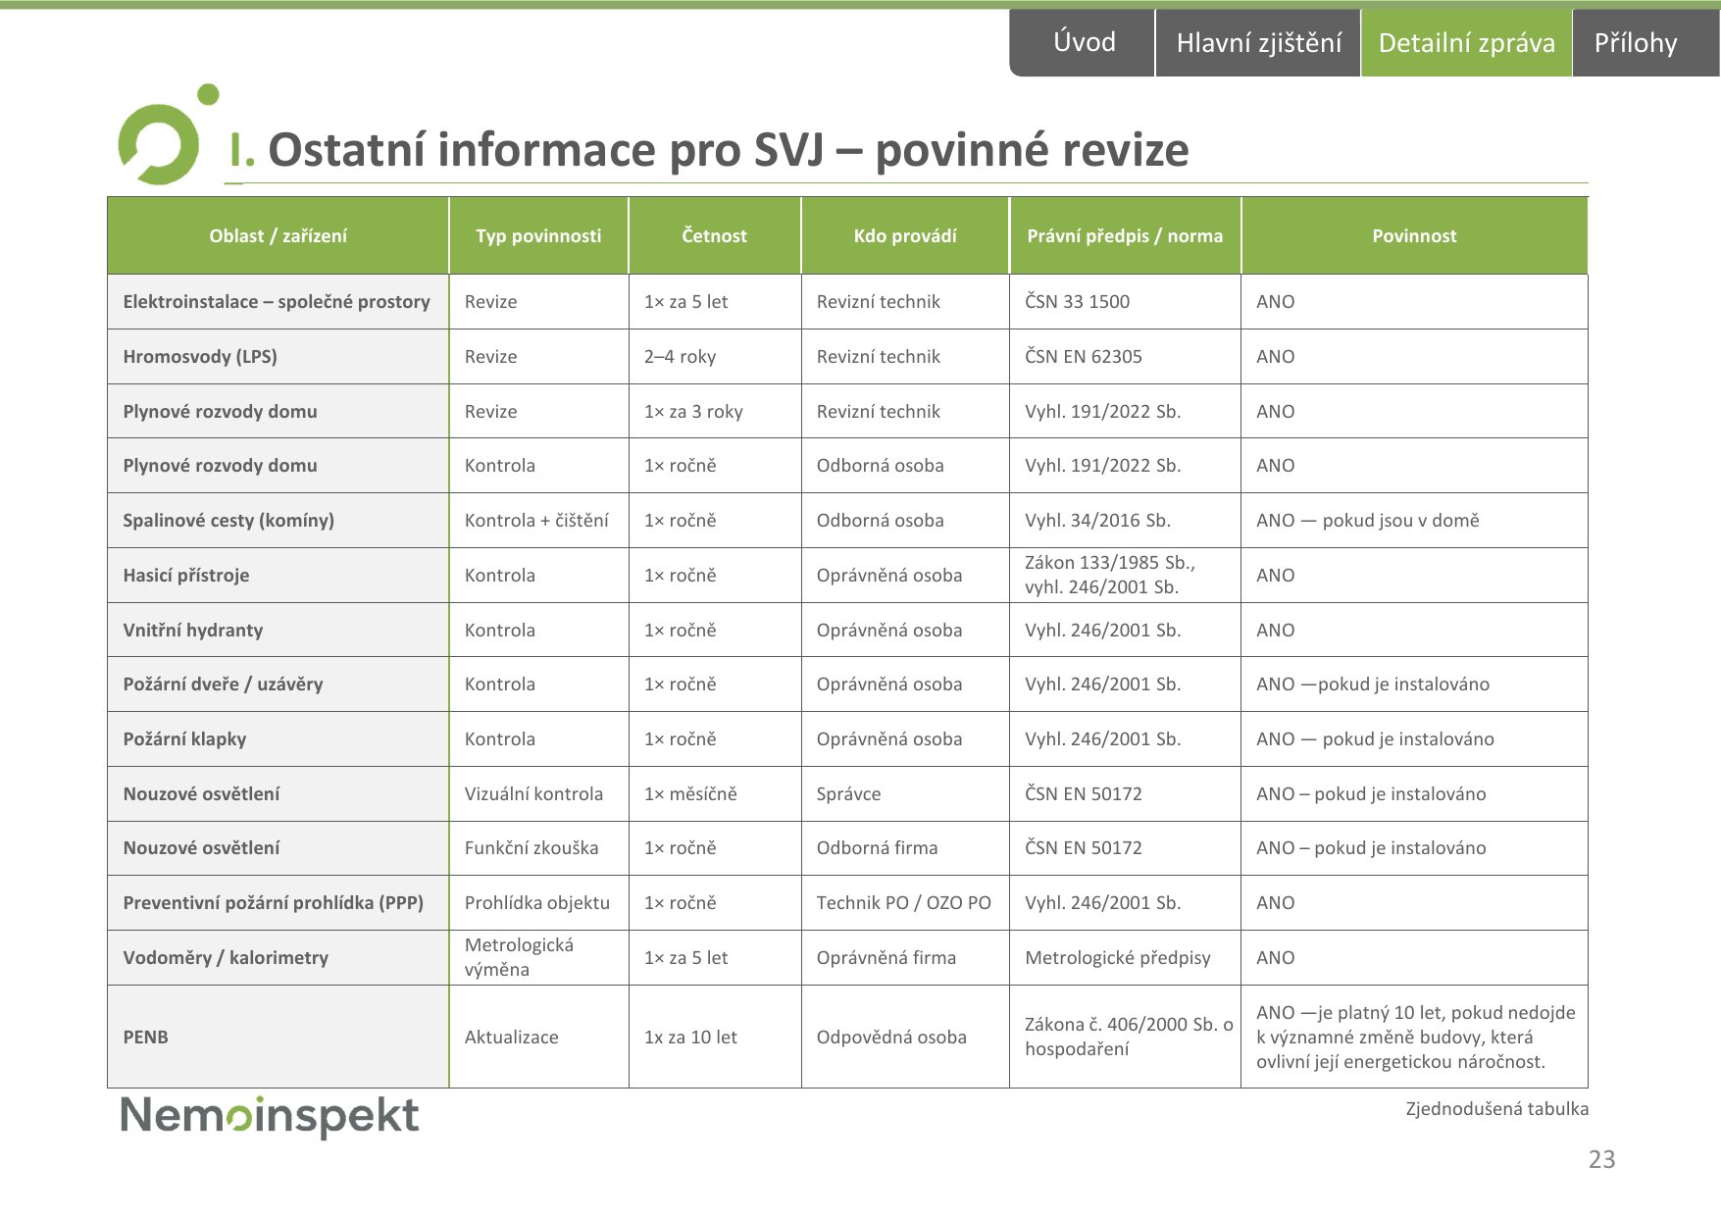Select the Hromosvody (LPS) cell

(x=278, y=357)
